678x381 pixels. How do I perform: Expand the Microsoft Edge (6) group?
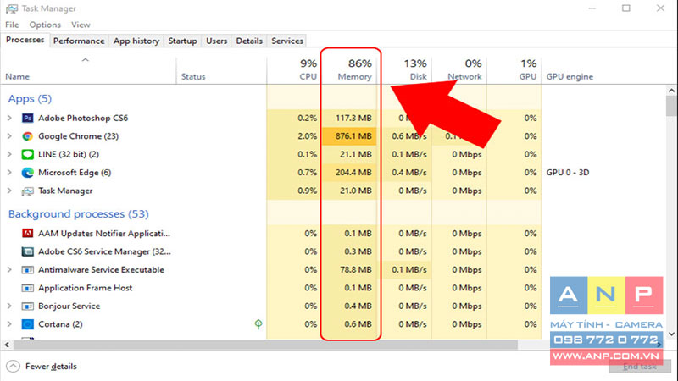(x=9, y=173)
